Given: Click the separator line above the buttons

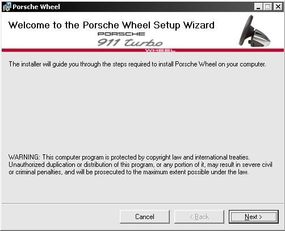Looking at the screenshot, I should 142,204.
